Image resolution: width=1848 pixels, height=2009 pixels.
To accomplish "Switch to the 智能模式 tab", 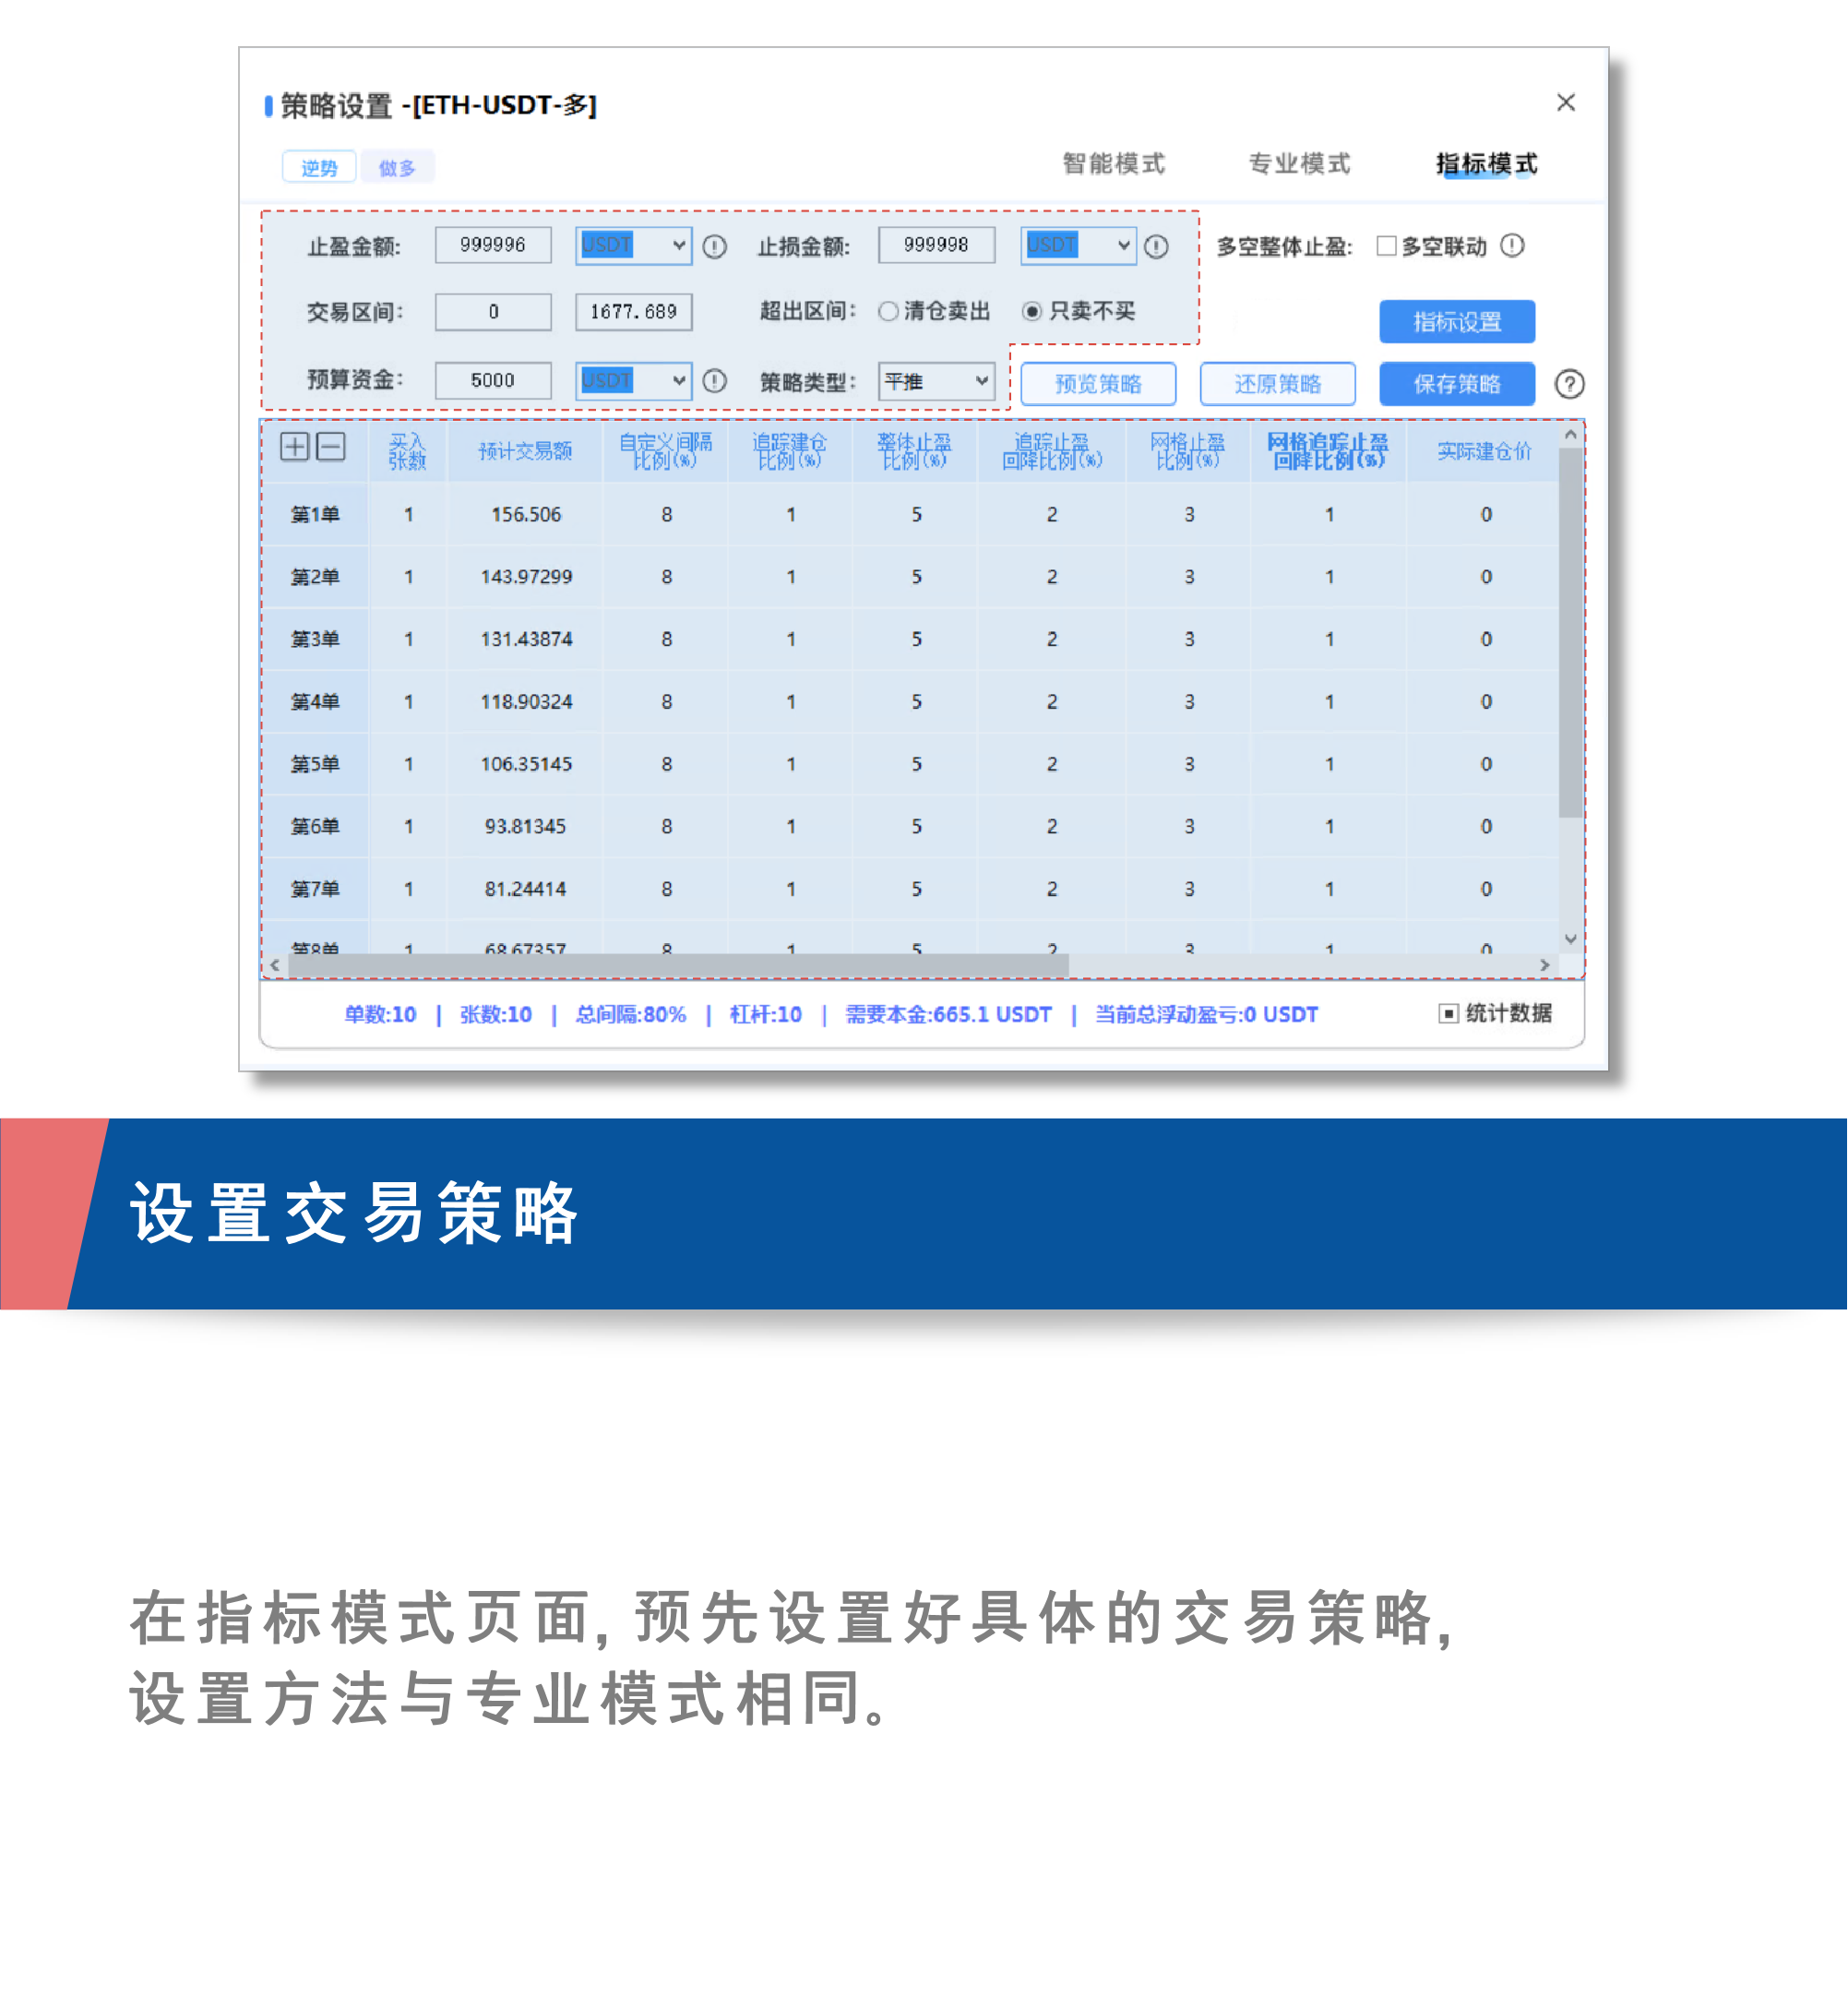I will point(1113,163).
